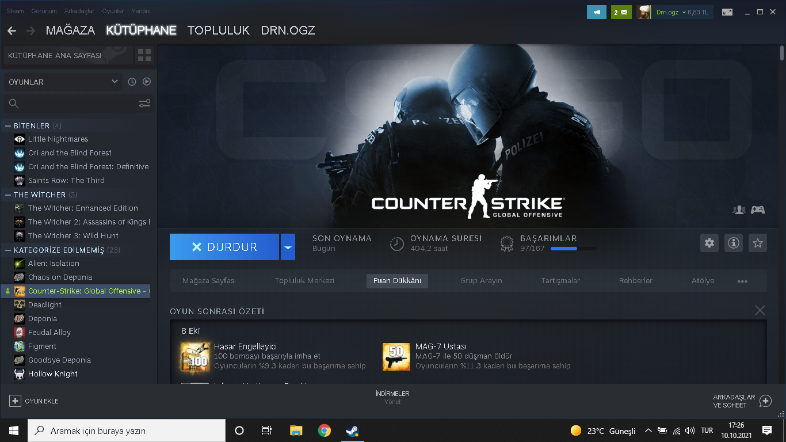Open the DRN.OGZ profile tab

(x=288, y=31)
